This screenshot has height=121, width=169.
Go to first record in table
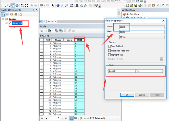coord(42,118)
